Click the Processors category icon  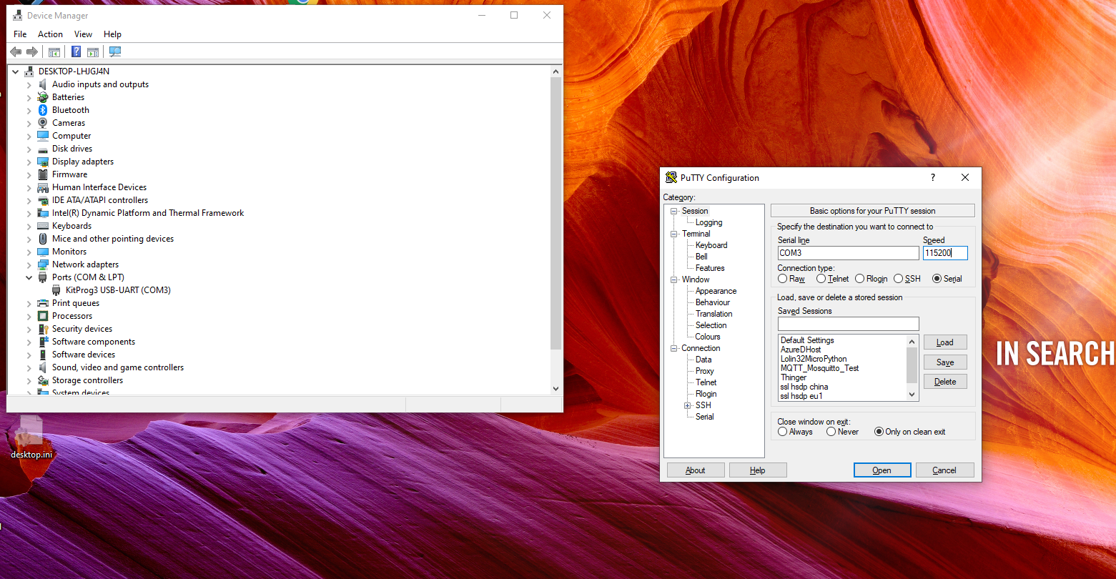pos(43,316)
